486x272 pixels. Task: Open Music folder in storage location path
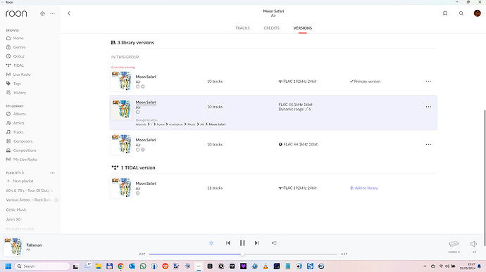pos(192,124)
